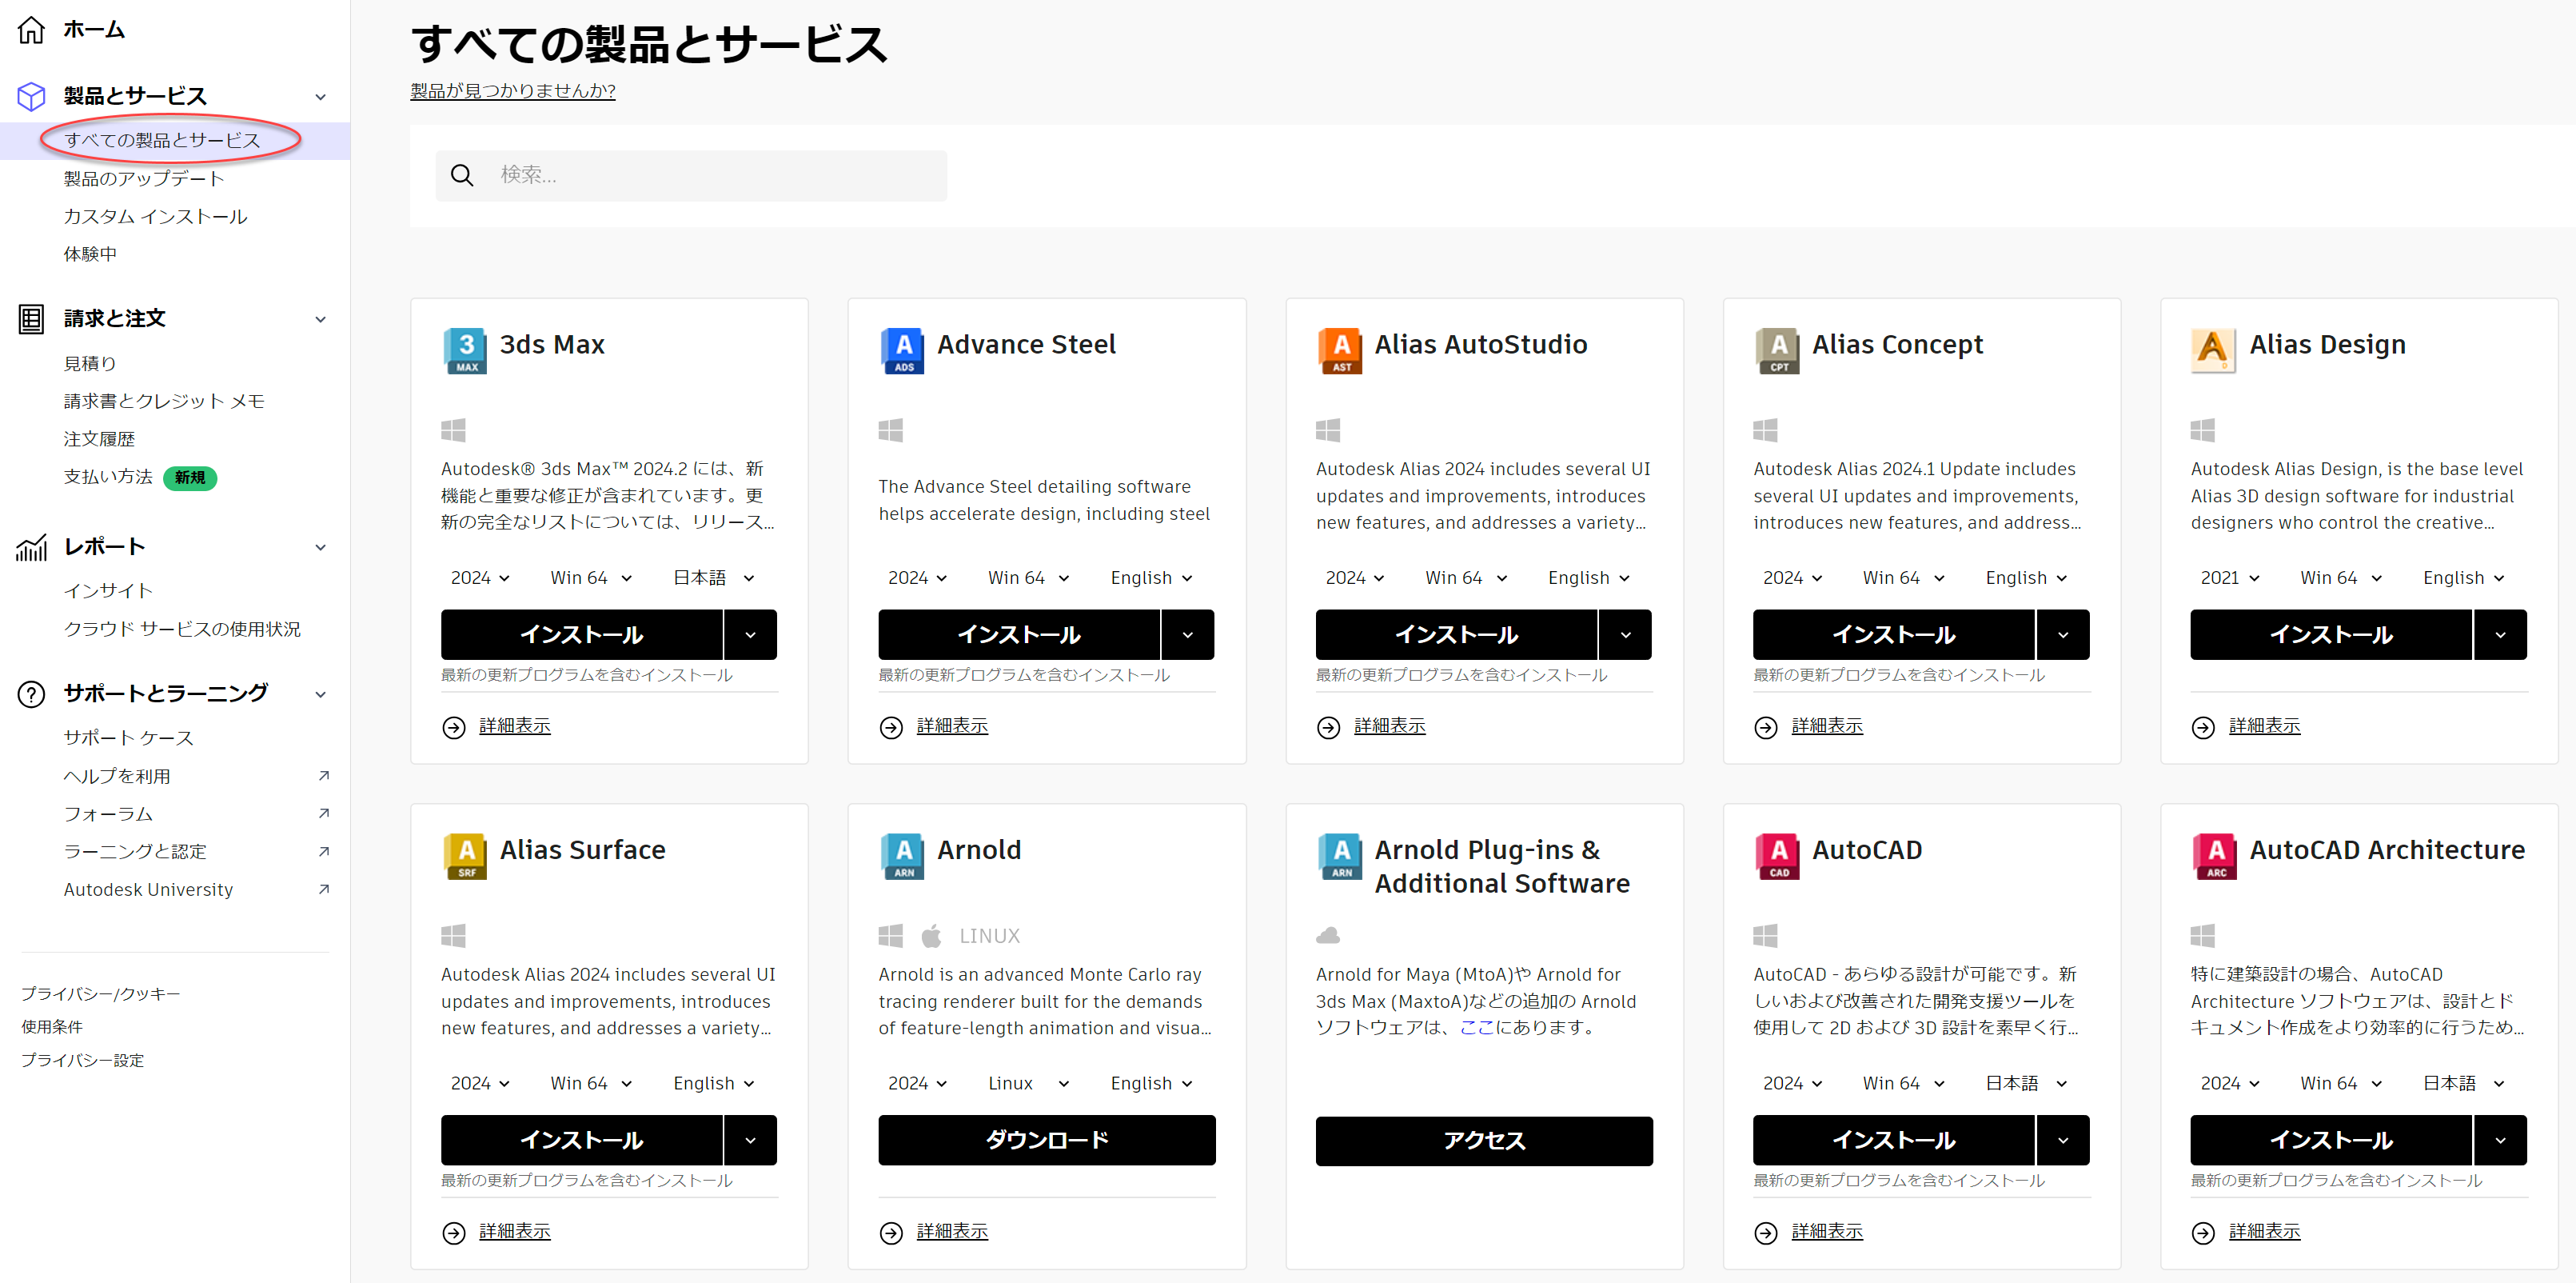2576x1283 pixels.
Task: Click the Reports chart icon
Action: pos(31,547)
